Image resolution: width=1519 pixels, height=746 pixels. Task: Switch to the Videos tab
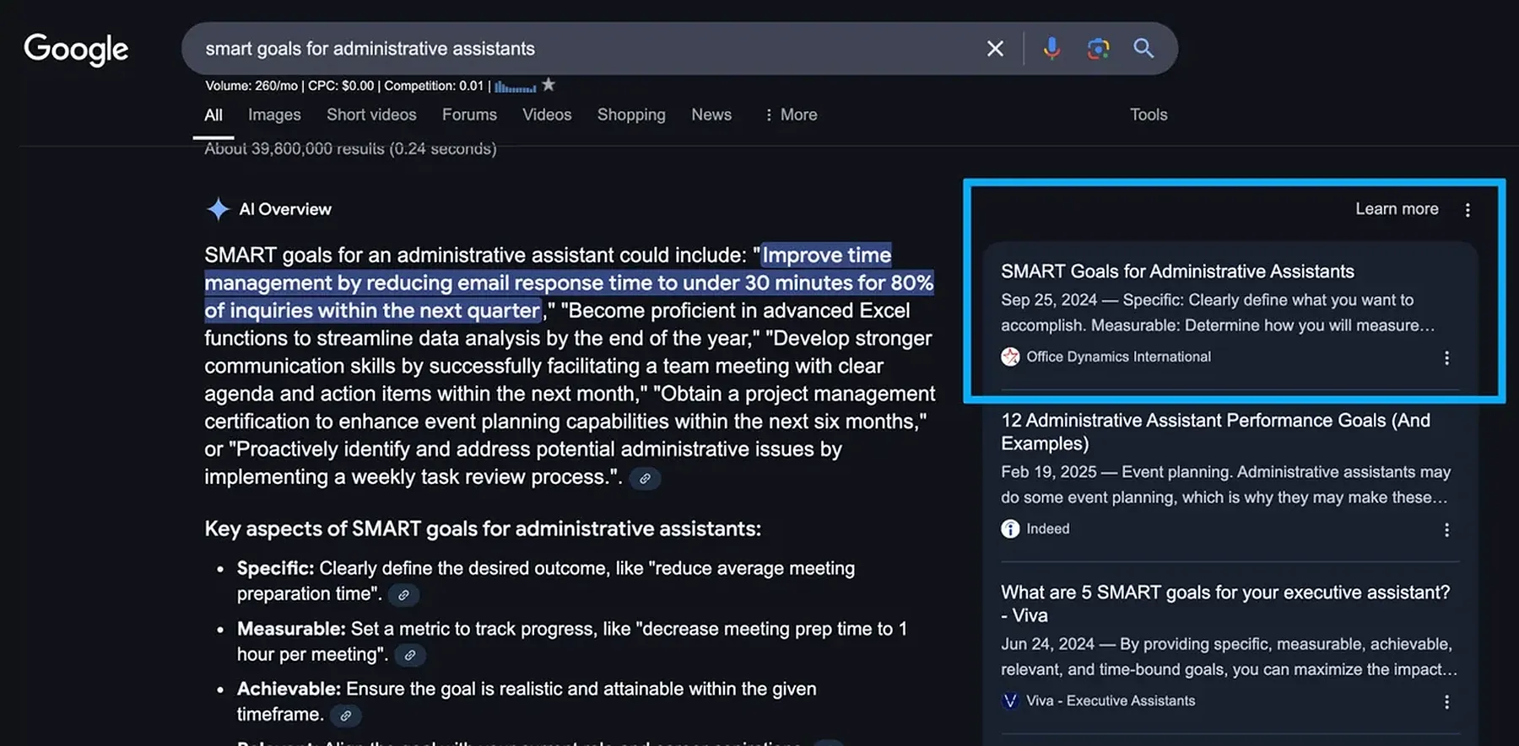point(547,115)
